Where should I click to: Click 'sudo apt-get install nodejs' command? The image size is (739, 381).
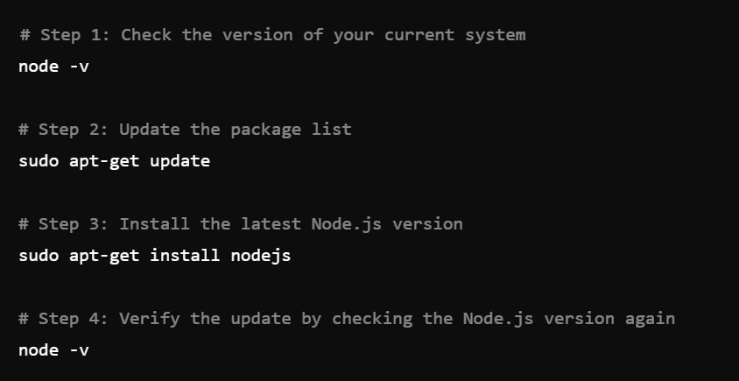155,256
